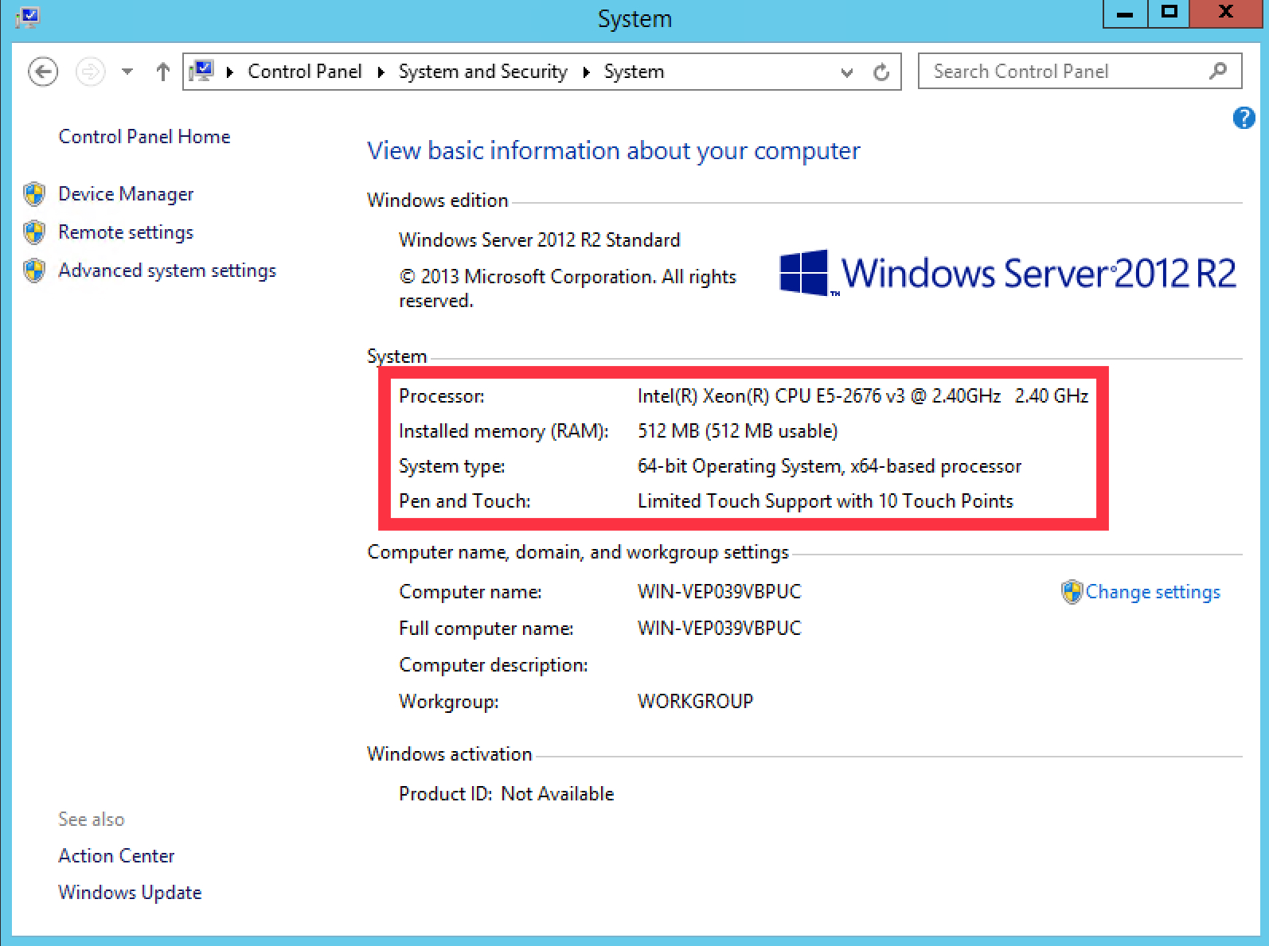Click the shield icon beside Change settings
Viewport: 1269px width, 946px height.
(1072, 592)
